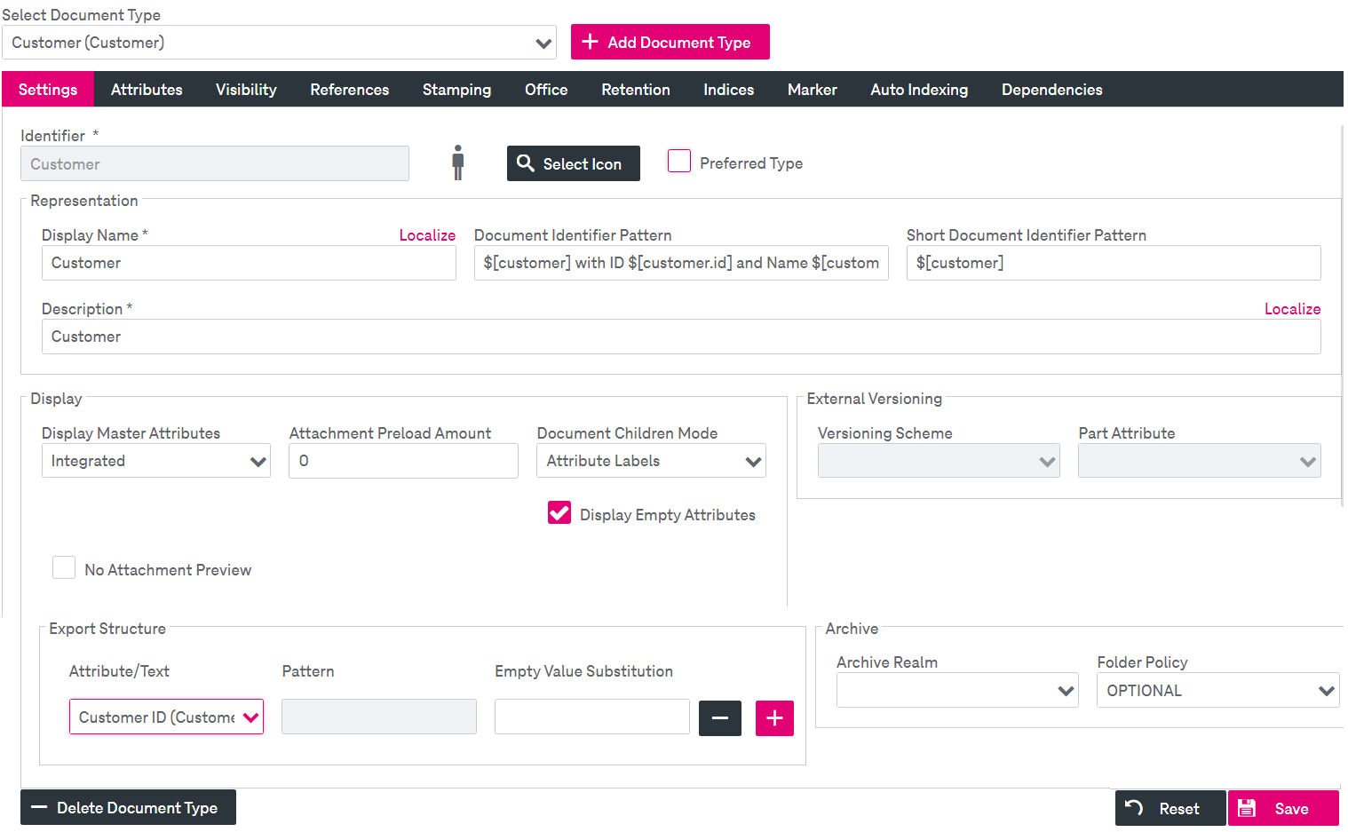Viewport: 1348px width, 832px height.
Task: Click the person icon next to Identifier
Action: (x=457, y=163)
